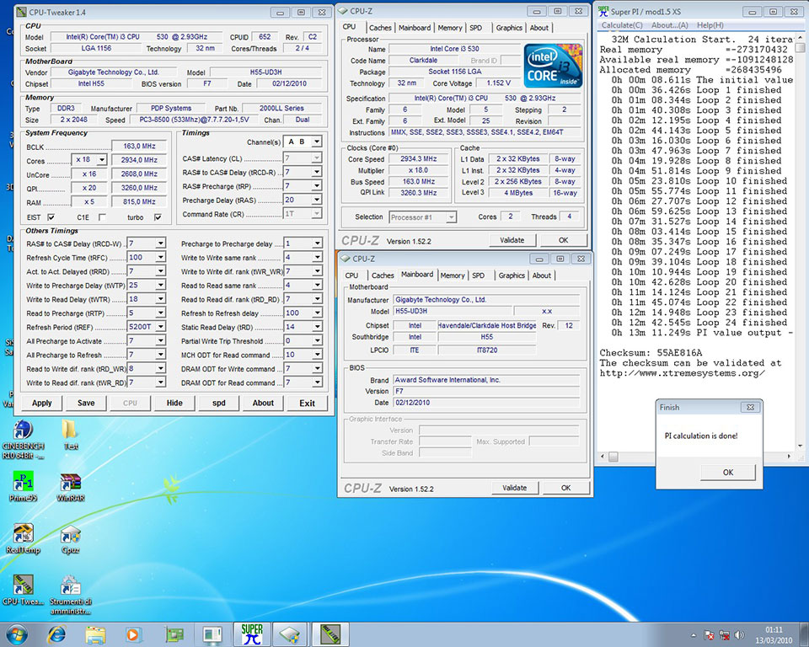
Task: Switch to CPU-Z via its taskbar icon
Action: coord(290,634)
